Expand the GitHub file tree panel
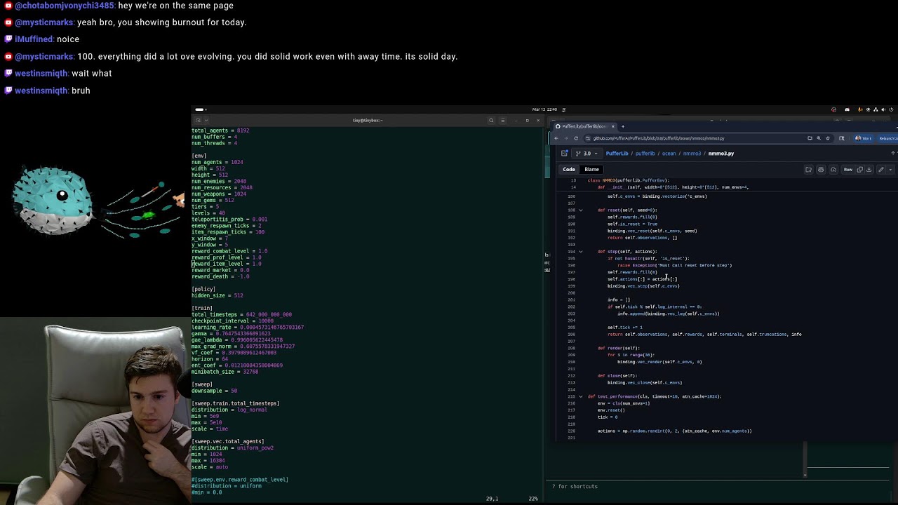 564,153
